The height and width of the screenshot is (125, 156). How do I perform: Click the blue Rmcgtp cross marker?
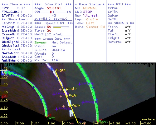pos(83,103)
